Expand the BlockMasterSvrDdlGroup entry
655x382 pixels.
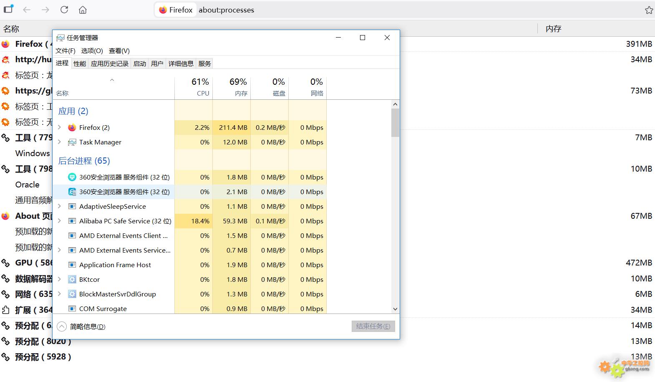pyautogui.click(x=60, y=294)
